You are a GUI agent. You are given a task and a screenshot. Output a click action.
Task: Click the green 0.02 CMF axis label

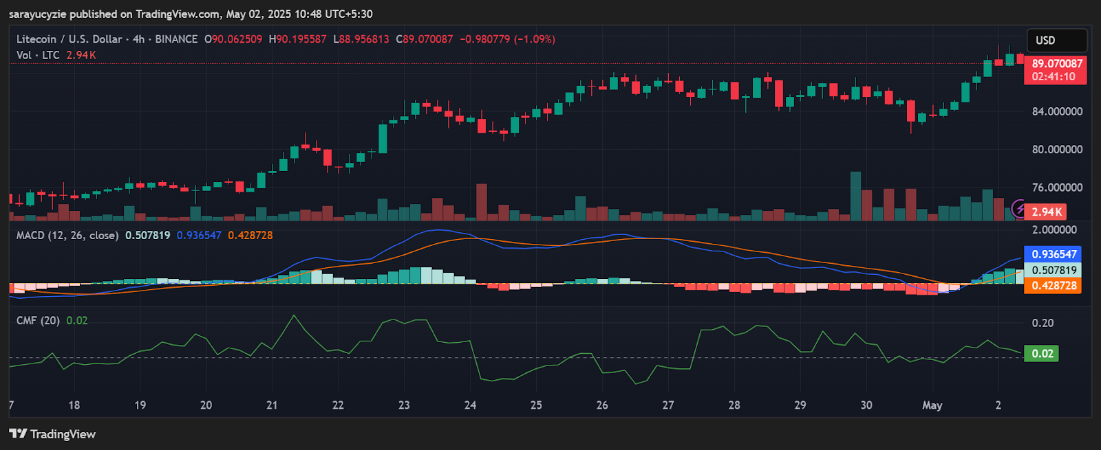[1042, 354]
